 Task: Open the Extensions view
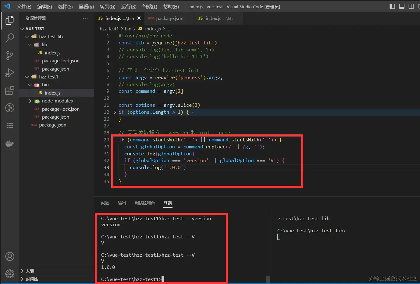coord(10,91)
